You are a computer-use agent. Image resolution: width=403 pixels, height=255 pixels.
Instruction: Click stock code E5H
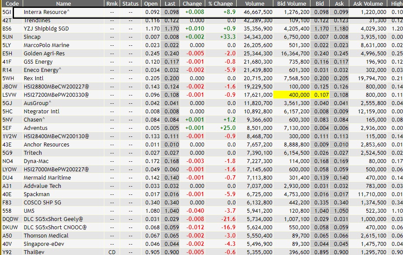coord(7,54)
